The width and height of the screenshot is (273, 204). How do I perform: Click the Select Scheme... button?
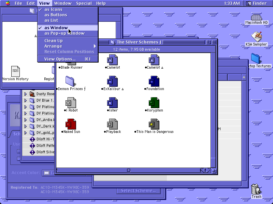(139, 191)
